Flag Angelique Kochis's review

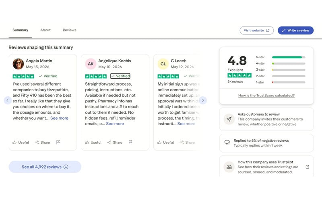(x=130, y=142)
